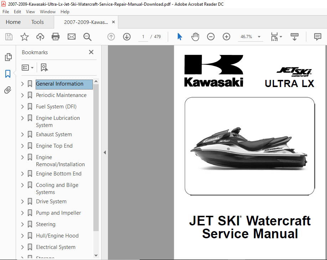The width and height of the screenshot is (327, 260).
Task: Open the Window menu
Action: click(47, 12)
